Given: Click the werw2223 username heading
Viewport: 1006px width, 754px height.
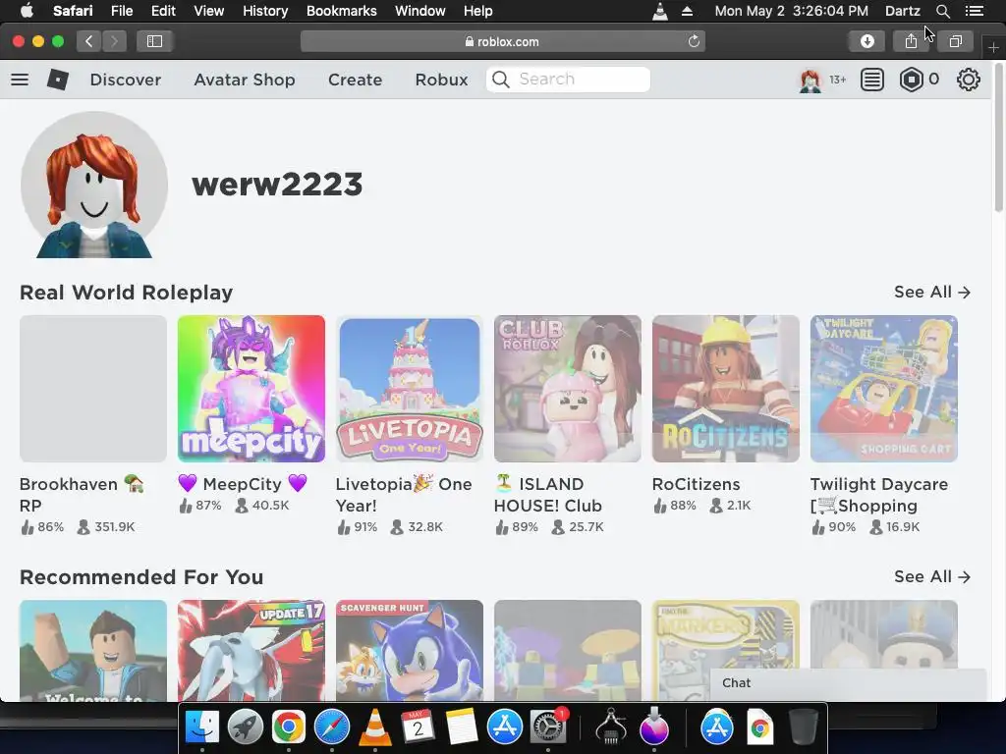Looking at the screenshot, I should pyautogui.click(x=277, y=184).
